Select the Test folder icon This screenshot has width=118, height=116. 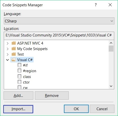[14, 54]
